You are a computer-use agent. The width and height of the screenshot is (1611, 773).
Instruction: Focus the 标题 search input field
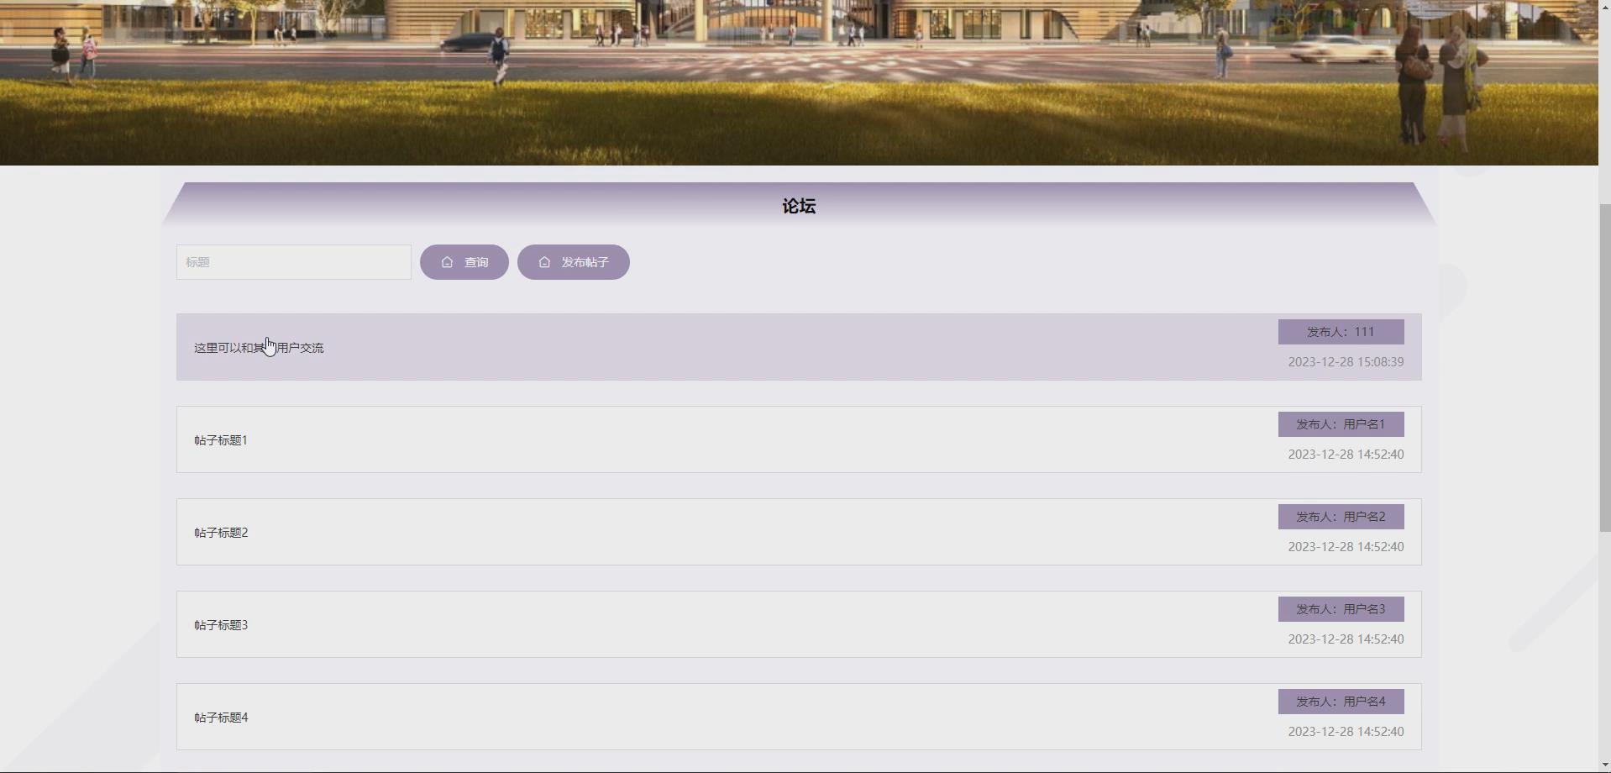[294, 262]
